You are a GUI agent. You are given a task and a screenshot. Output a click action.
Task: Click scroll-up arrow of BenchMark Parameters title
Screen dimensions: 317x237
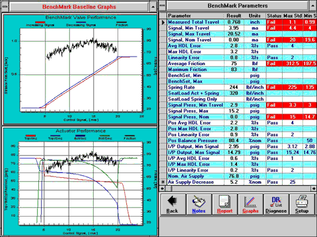coord(313,6)
